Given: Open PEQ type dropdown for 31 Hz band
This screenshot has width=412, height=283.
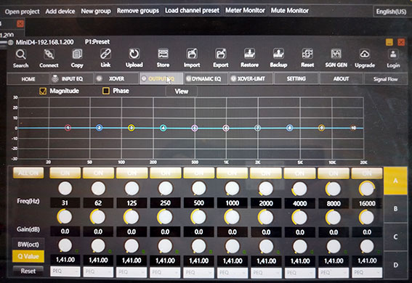Looking at the screenshot, I should (x=65, y=271).
